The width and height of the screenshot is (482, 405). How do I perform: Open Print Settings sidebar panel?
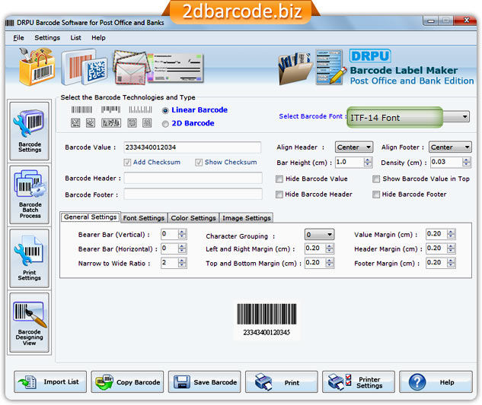click(x=30, y=258)
